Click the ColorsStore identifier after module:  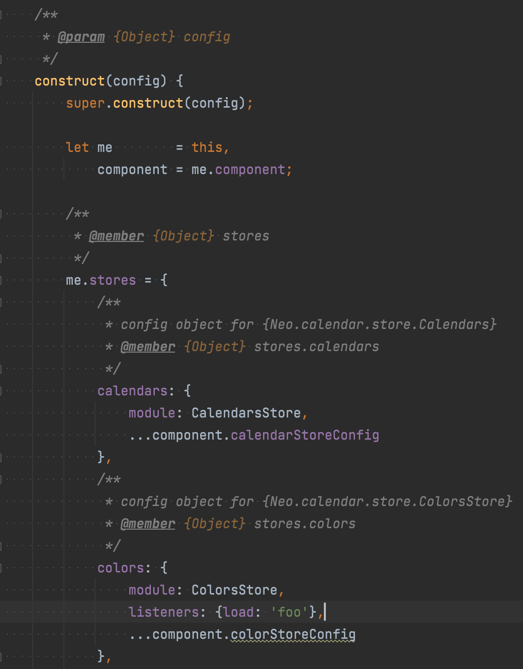(x=234, y=590)
